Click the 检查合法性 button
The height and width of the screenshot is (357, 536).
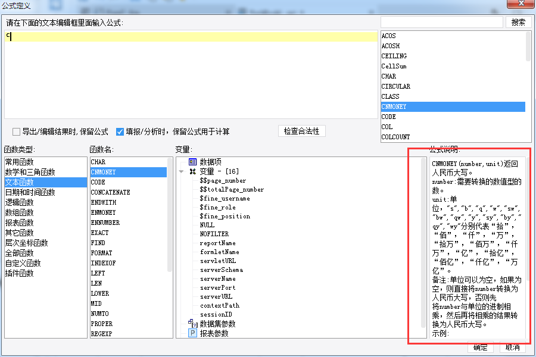coord(301,131)
